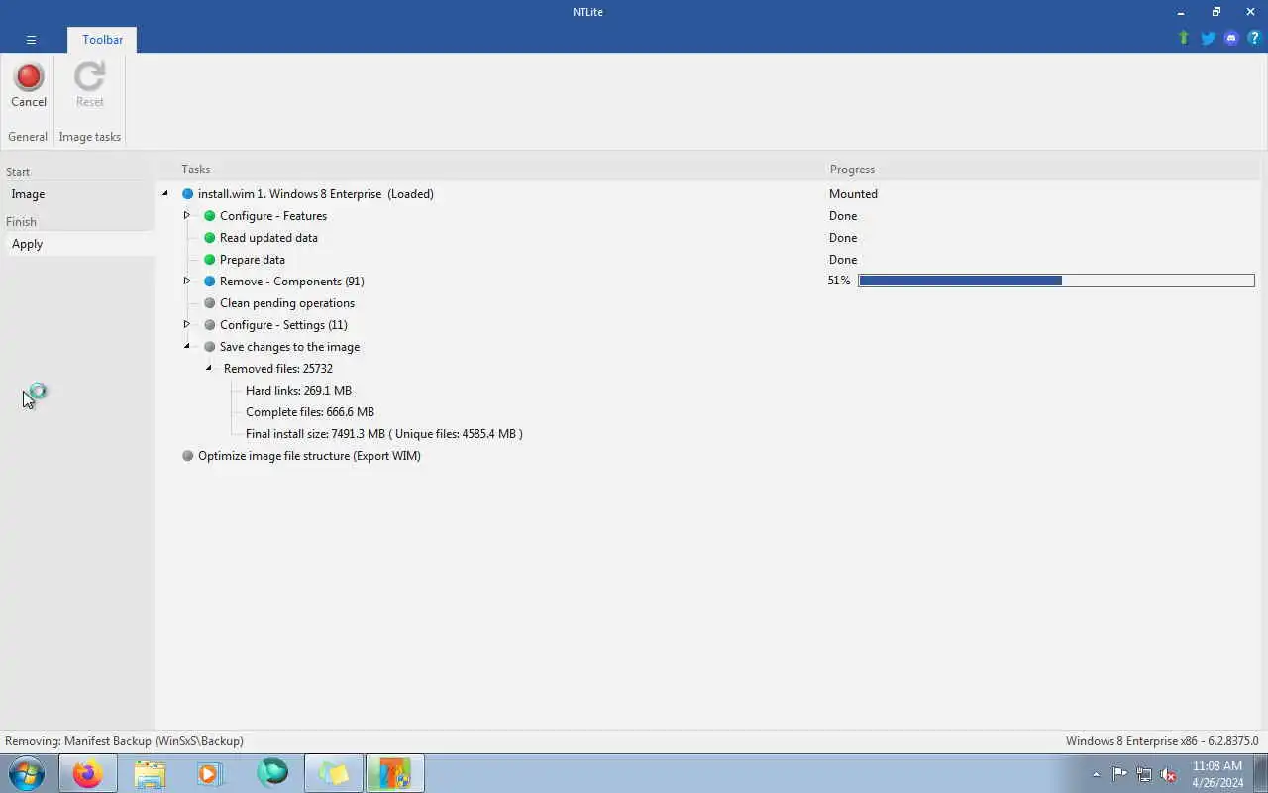This screenshot has width=1268, height=793.
Task: Select the Image page in sidebar
Action: point(79,194)
